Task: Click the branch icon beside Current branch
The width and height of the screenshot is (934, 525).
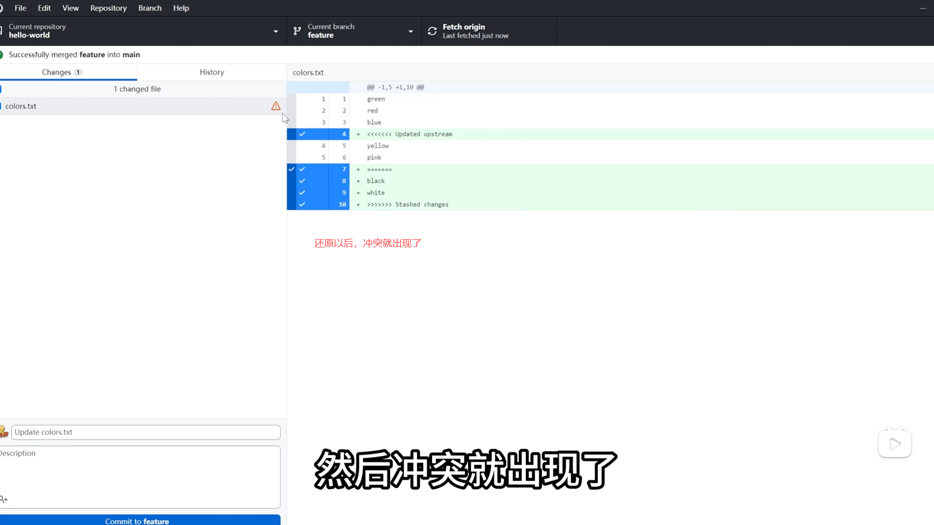Action: tap(297, 31)
